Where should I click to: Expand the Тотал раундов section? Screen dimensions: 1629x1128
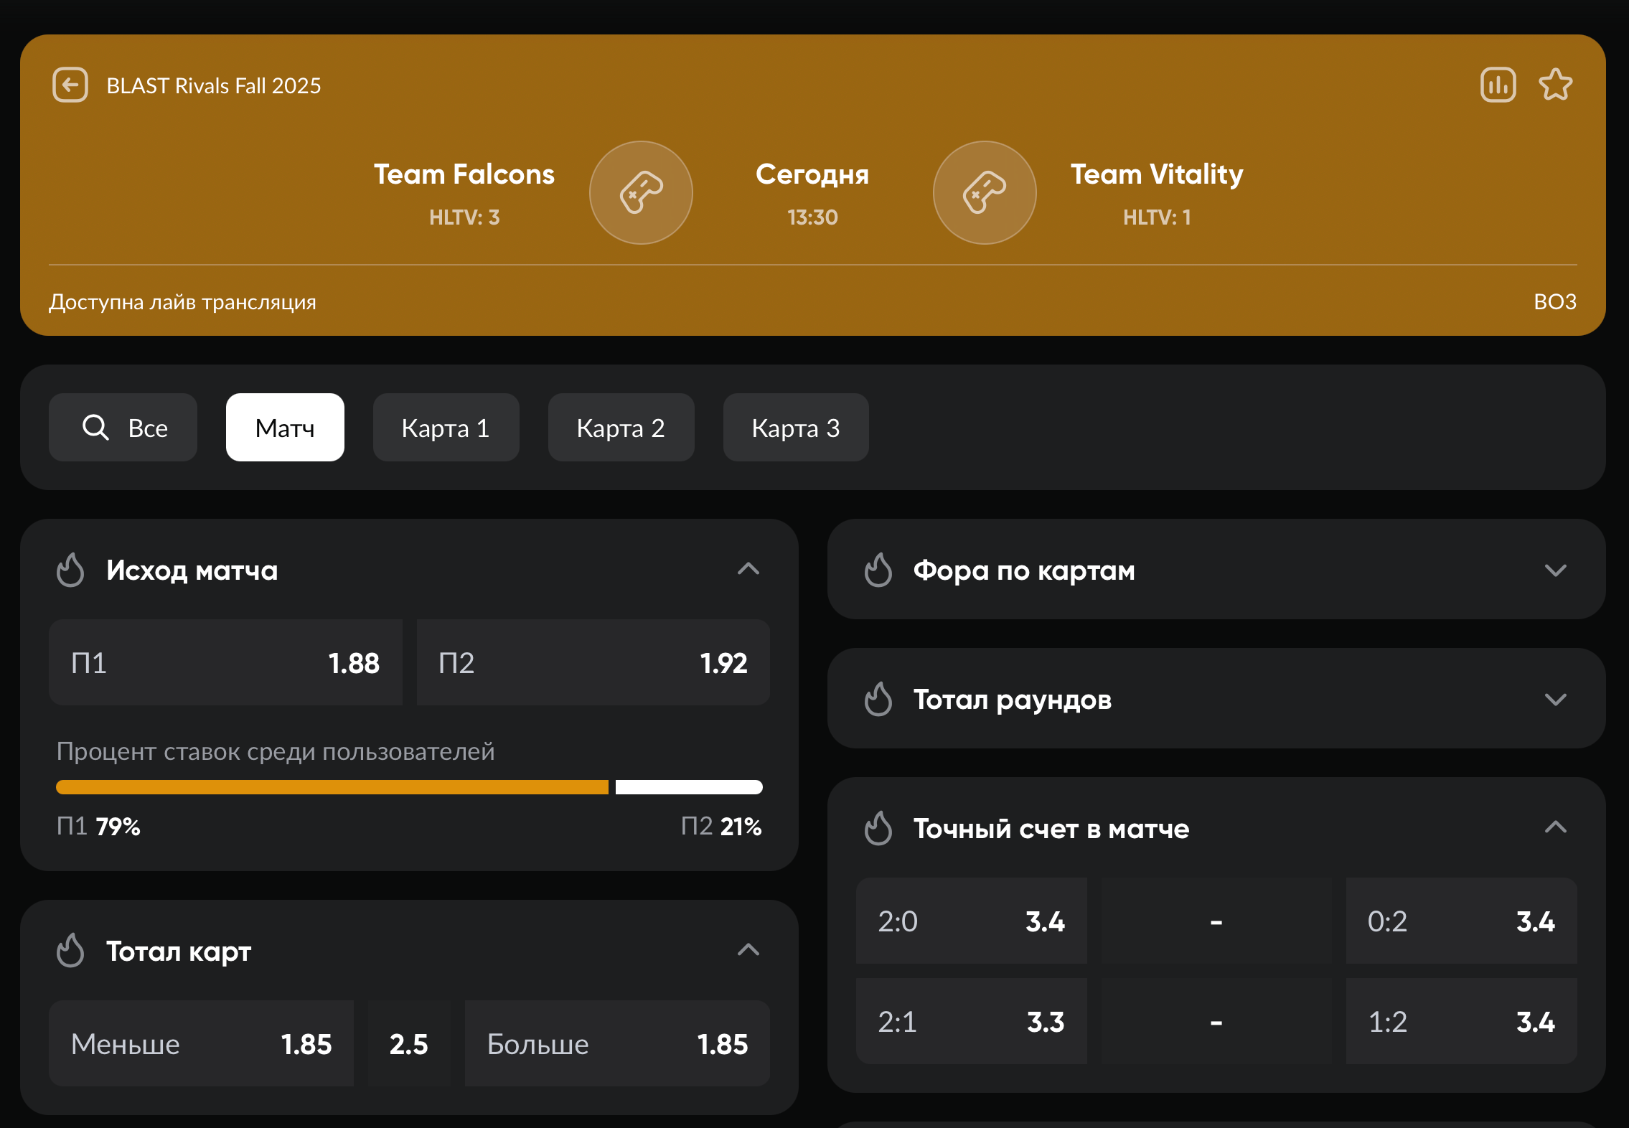coord(1554,700)
